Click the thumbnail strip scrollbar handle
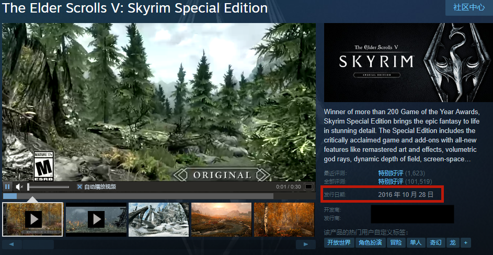Viewport: 493px width, 255px height. click(x=38, y=245)
